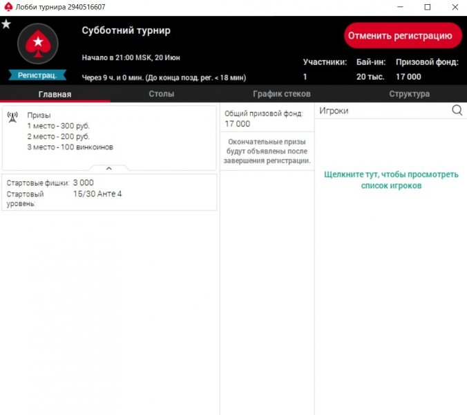Click the Общий призовой фонд value
Screen dimensions: 467x415
[x=238, y=124]
